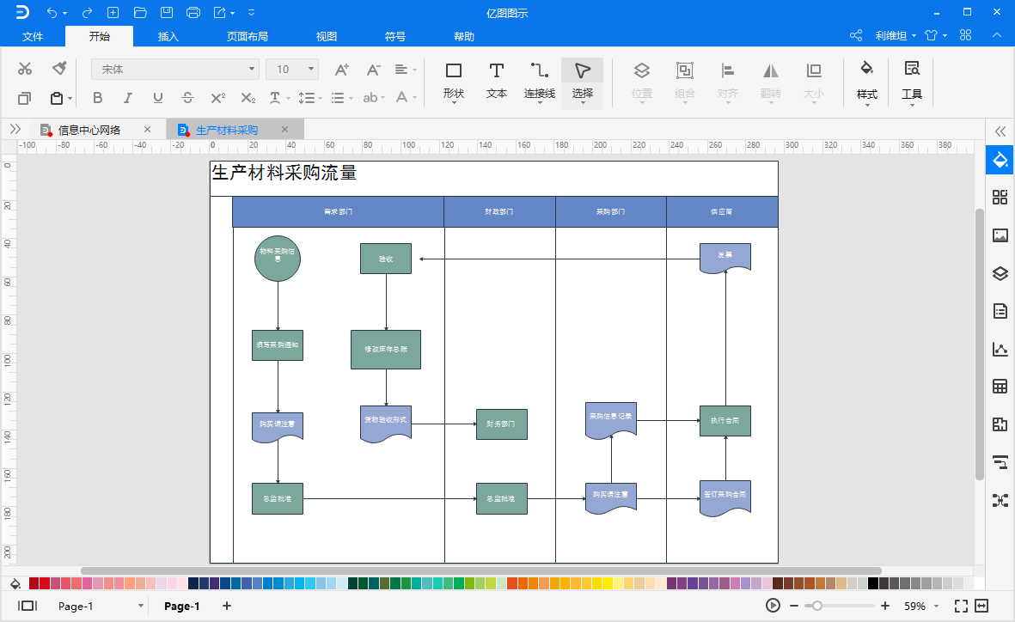Image resolution: width=1015 pixels, height=622 pixels.
Task: Open the fill style side panel icon
Action: (x=1000, y=160)
